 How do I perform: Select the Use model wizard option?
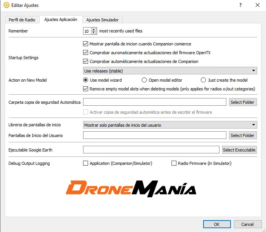85,80
